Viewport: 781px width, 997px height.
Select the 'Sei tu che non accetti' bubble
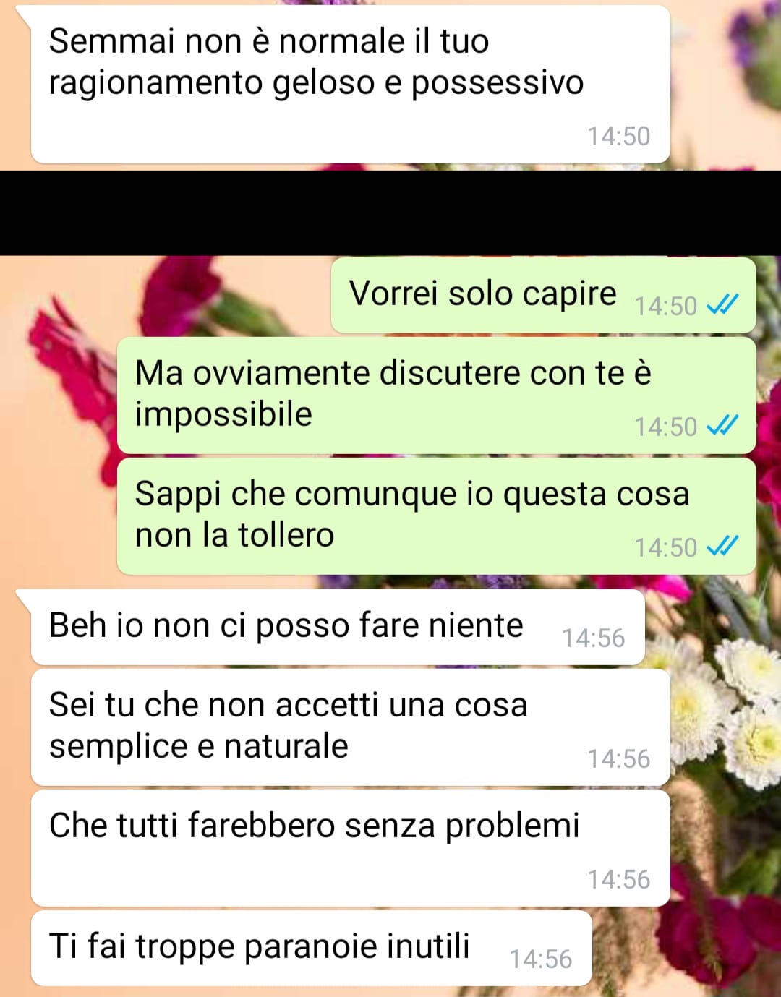pyautogui.click(x=351, y=727)
